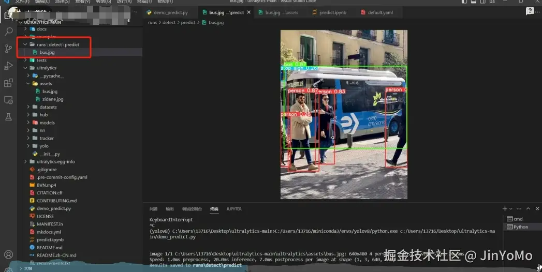542x272 pixels.
Task: Collapse the ULTRALYTICS-MAIN explorer section
Action: tap(21, 22)
